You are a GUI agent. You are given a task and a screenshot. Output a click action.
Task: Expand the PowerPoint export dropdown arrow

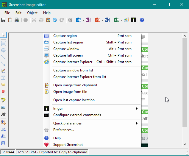click(102, 20)
